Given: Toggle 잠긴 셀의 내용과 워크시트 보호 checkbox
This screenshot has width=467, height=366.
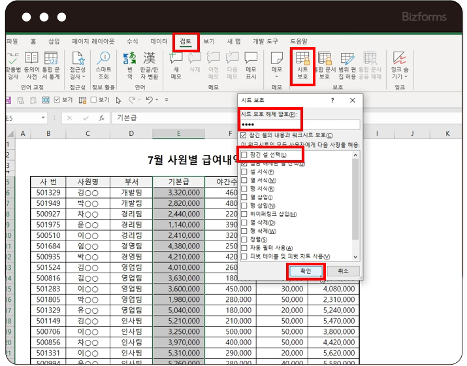Looking at the screenshot, I should point(244,135).
